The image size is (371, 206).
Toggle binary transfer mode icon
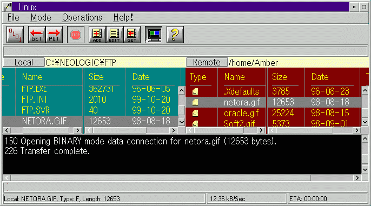(x=15, y=35)
